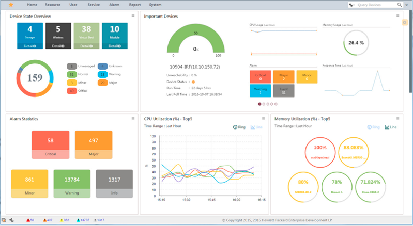The height and width of the screenshot is (226, 413).
Task: Click the cyan warning alarm icon in status bar
Action: (78, 220)
